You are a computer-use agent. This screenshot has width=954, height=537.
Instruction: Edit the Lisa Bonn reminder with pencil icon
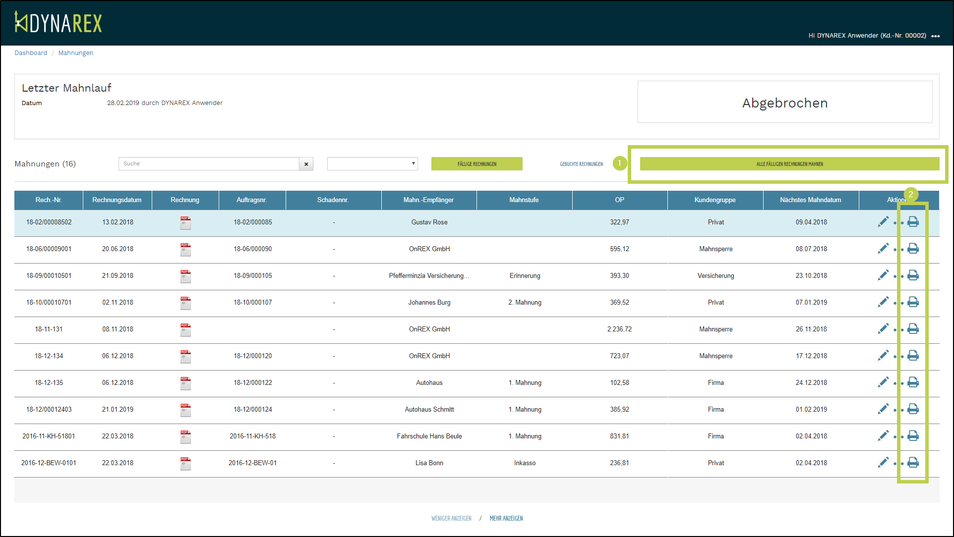[883, 463]
